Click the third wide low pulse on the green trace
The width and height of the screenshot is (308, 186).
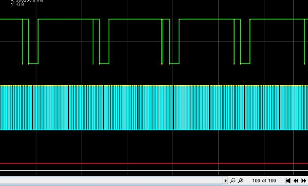[x=174, y=64]
